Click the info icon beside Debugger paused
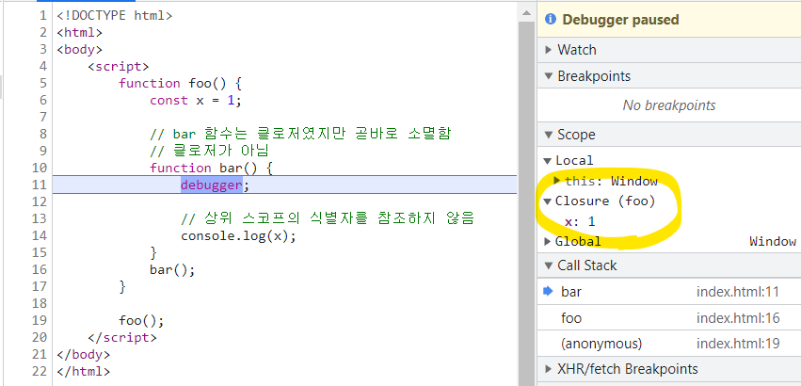The width and height of the screenshot is (801, 386). click(x=550, y=20)
